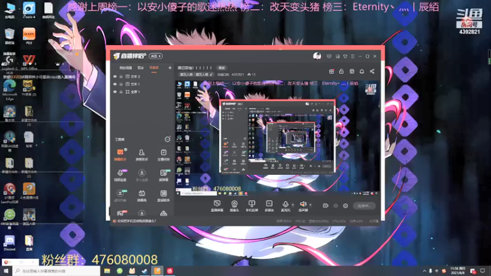Open settings gear on 弹幕助手 tool
The width and height of the screenshot is (491, 276).
126,150
